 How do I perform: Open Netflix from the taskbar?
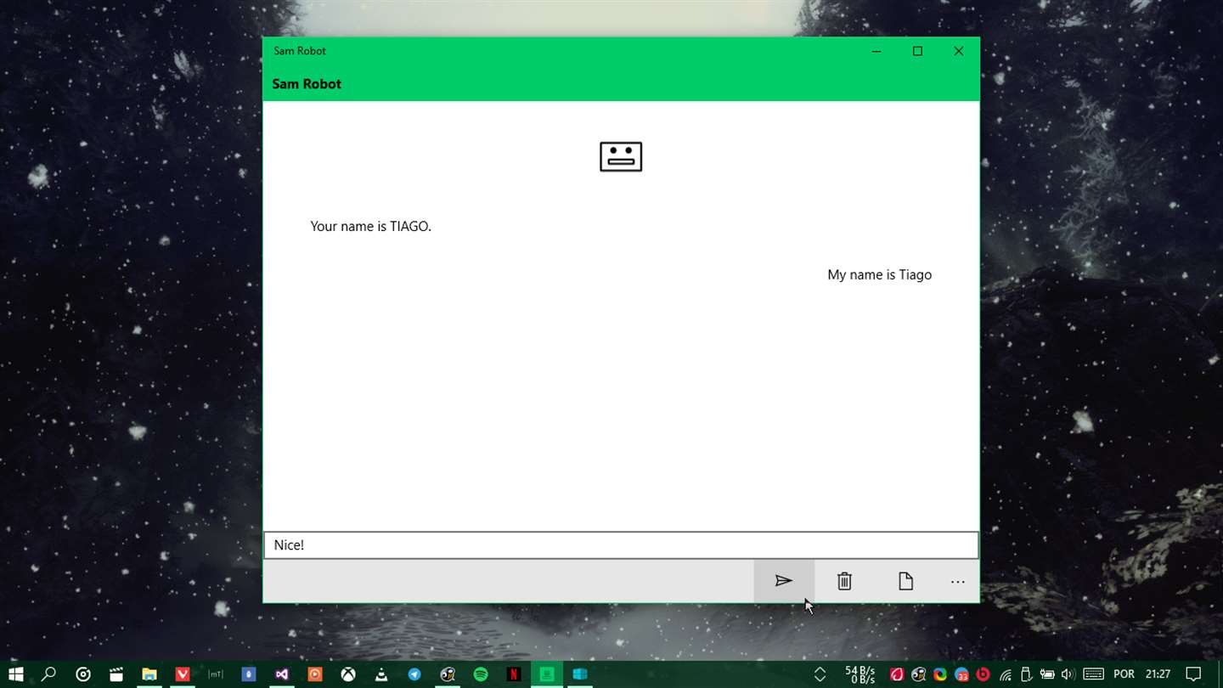click(x=514, y=674)
